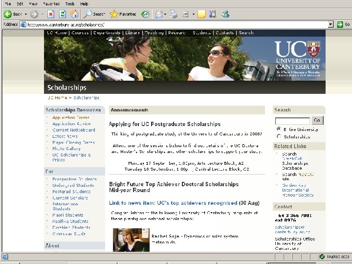Refresh the page with the green arrows icon

63,14
